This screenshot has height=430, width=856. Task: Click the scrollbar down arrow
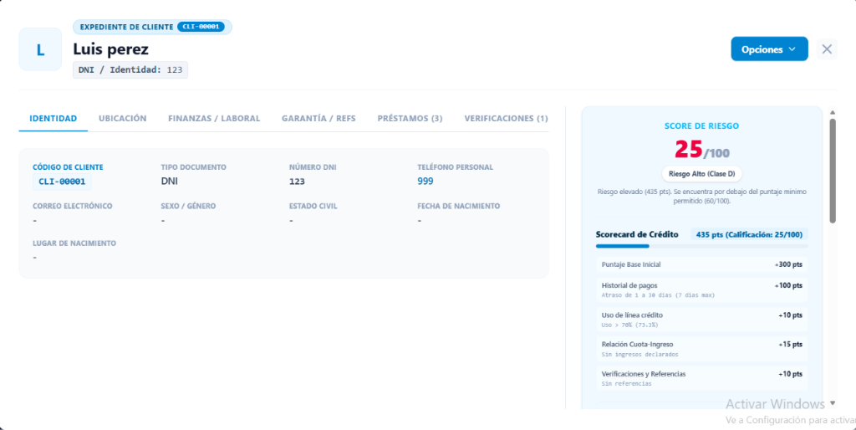[x=833, y=403]
